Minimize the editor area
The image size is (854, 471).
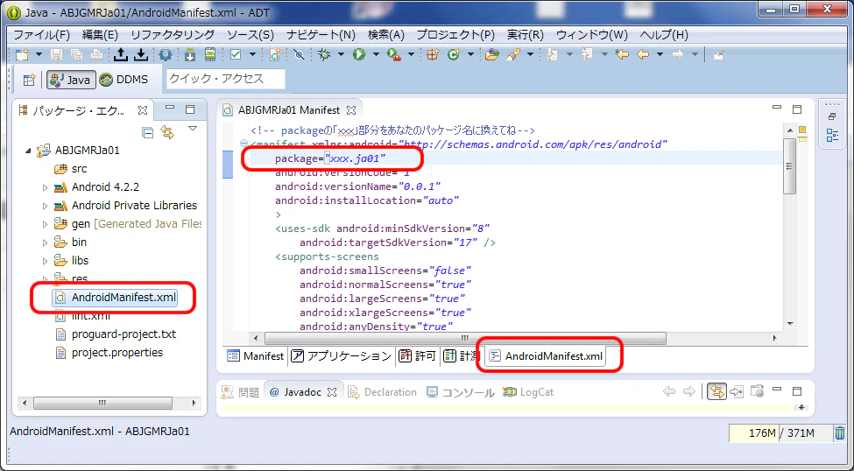click(777, 109)
